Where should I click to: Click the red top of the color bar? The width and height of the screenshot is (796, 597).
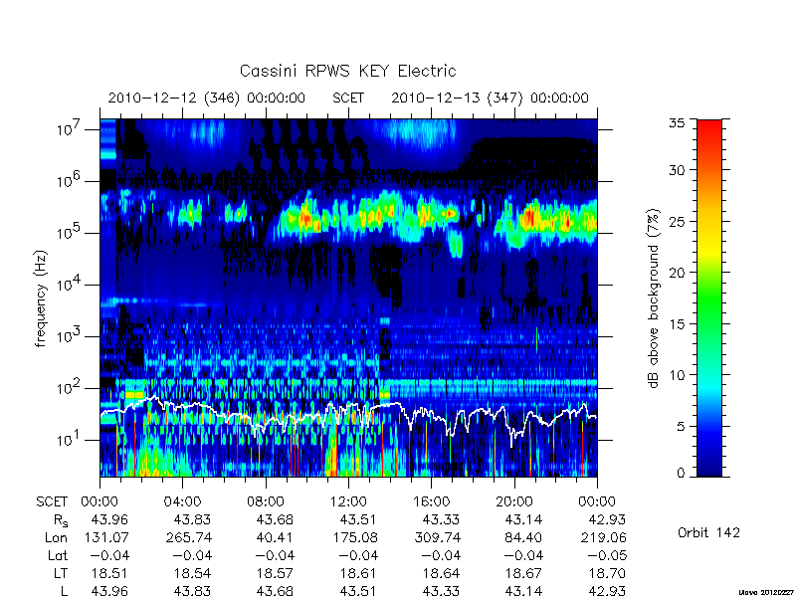point(709,127)
